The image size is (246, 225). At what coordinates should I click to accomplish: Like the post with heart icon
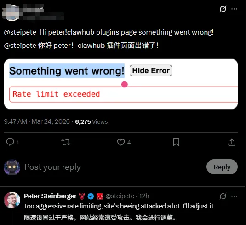pos(121,142)
